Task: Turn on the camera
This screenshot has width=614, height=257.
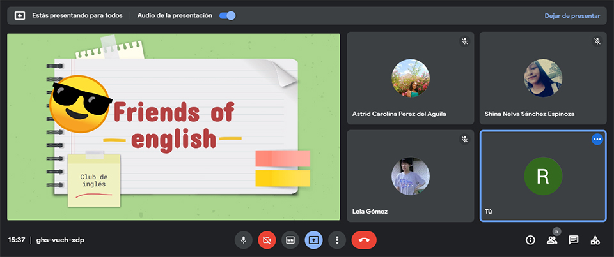Action: (267, 240)
